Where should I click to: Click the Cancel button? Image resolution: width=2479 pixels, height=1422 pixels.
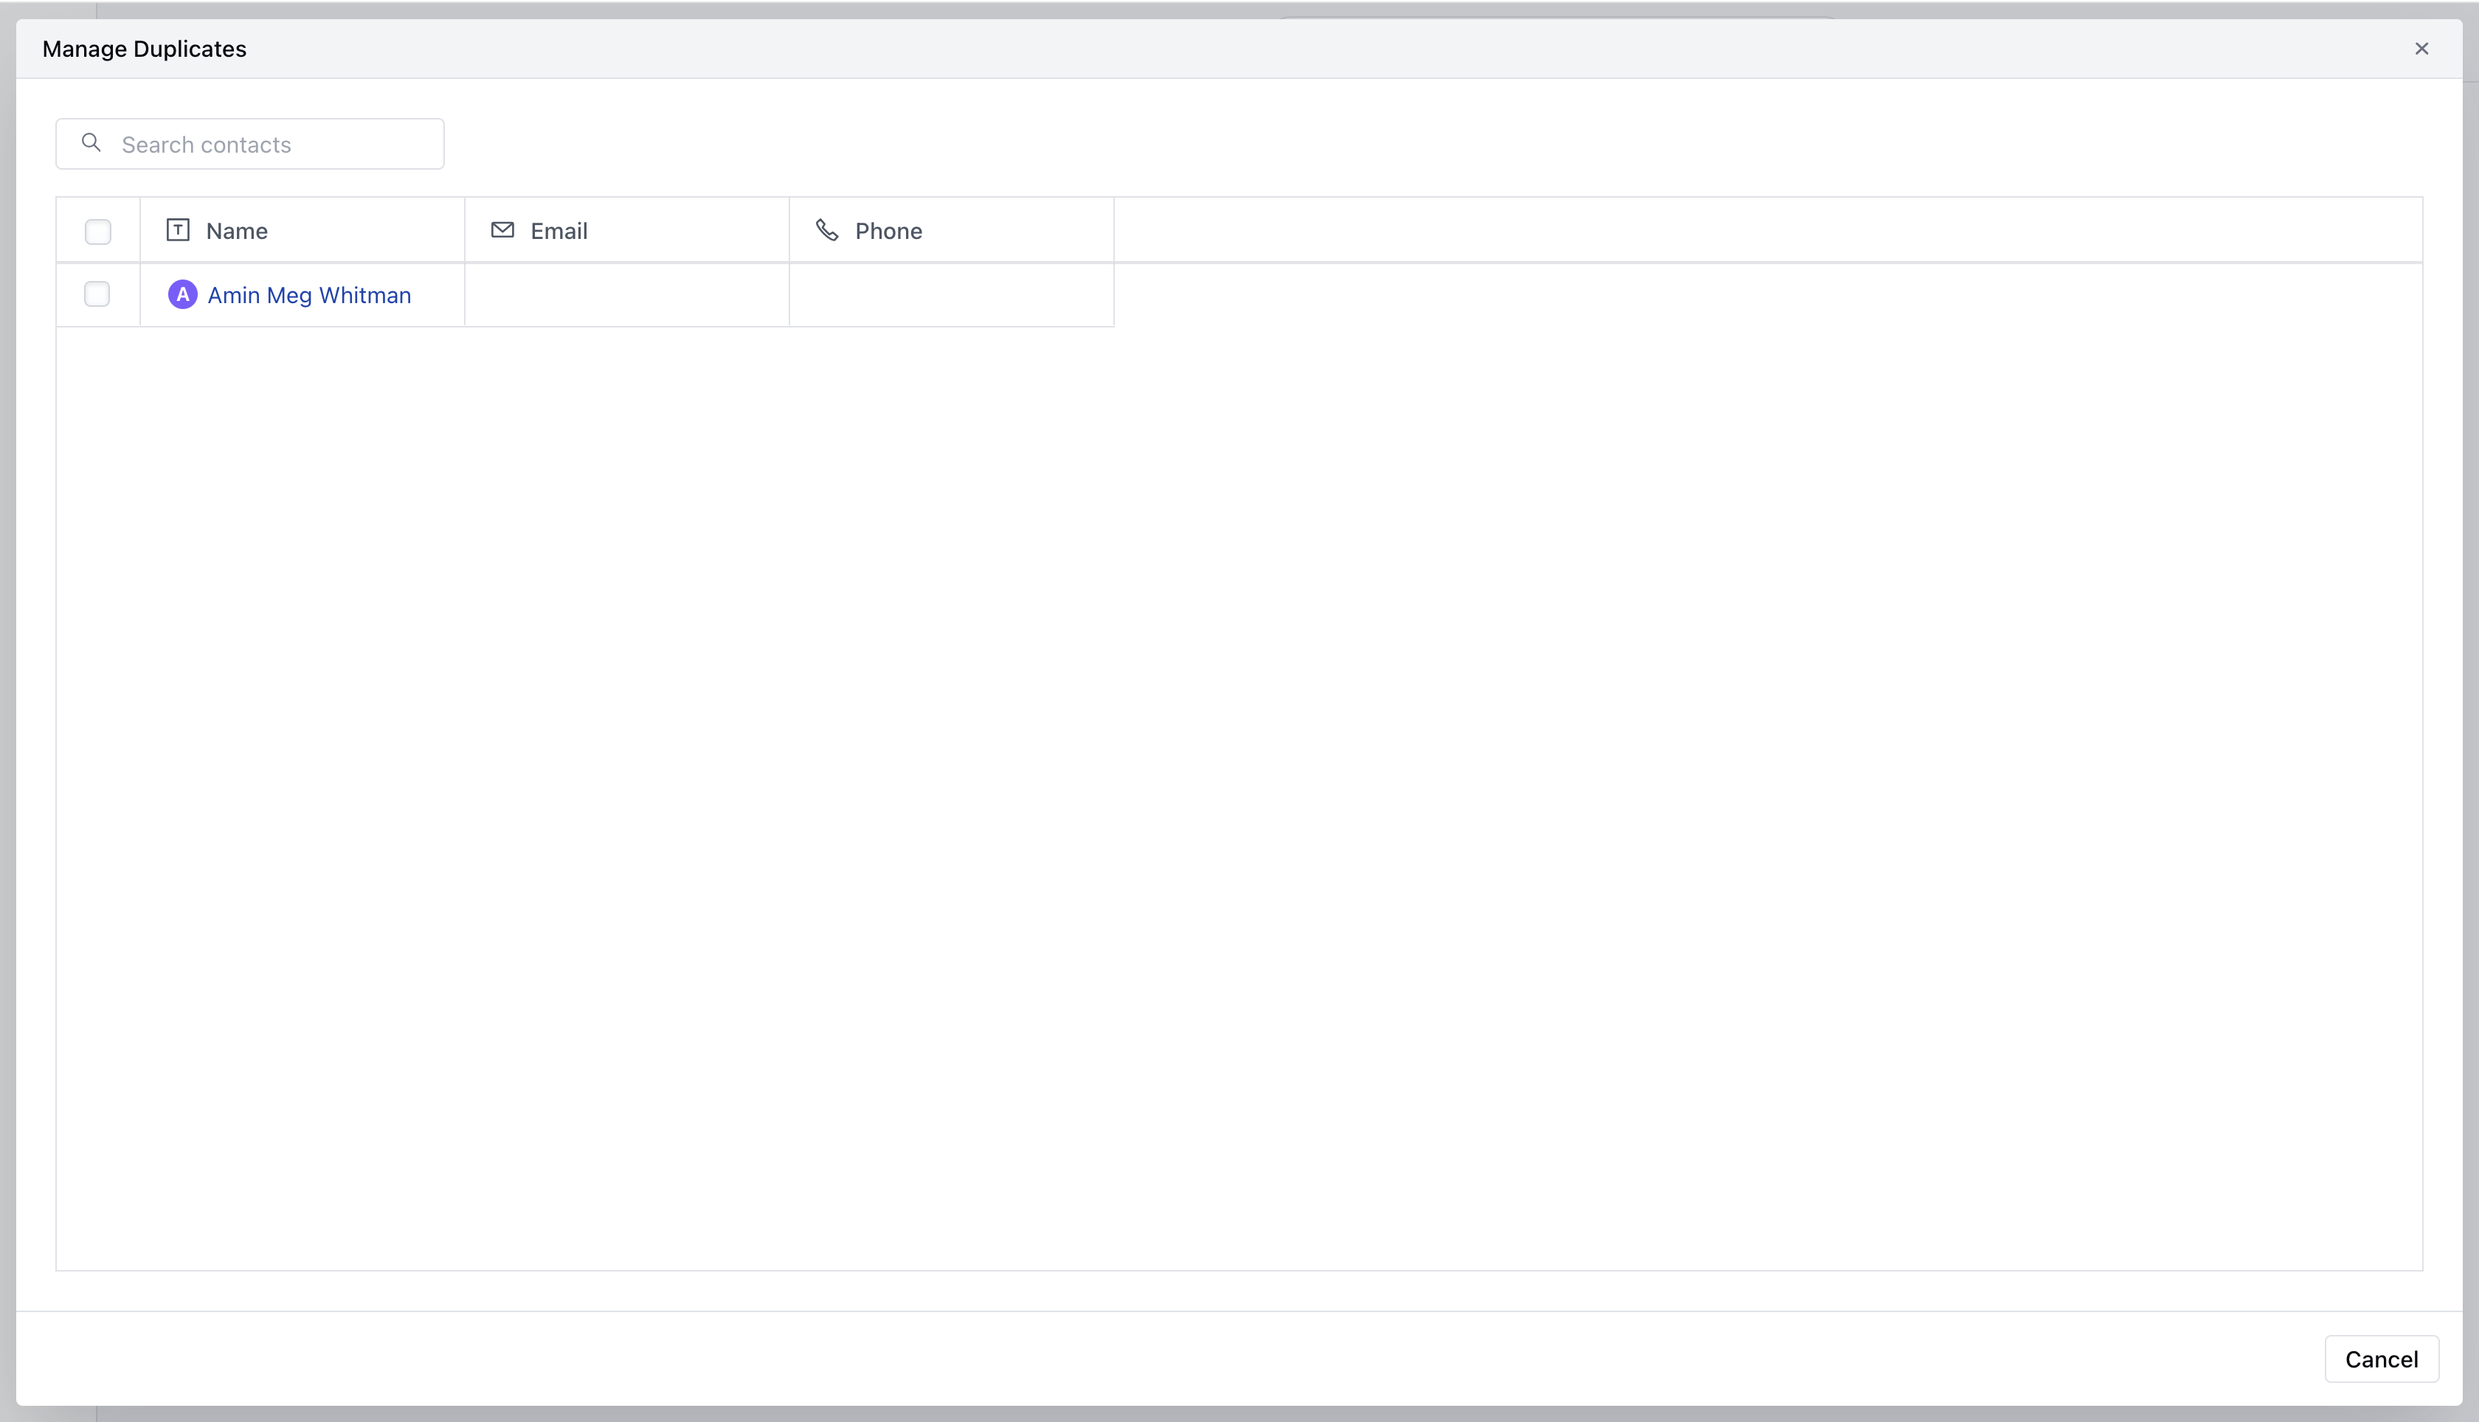(2380, 1359)
